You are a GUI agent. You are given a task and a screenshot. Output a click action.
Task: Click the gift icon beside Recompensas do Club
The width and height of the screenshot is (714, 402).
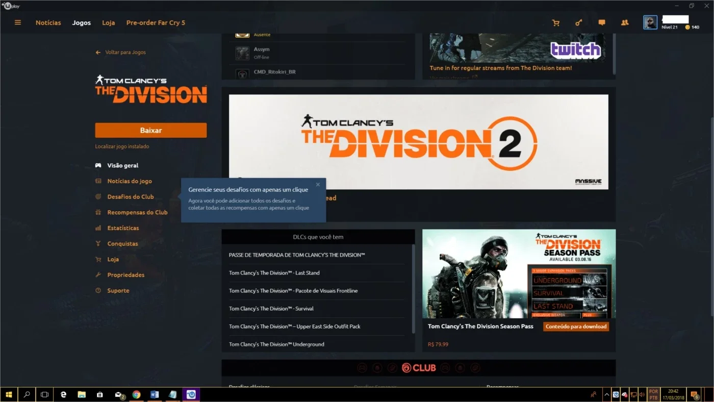point(98,212)
